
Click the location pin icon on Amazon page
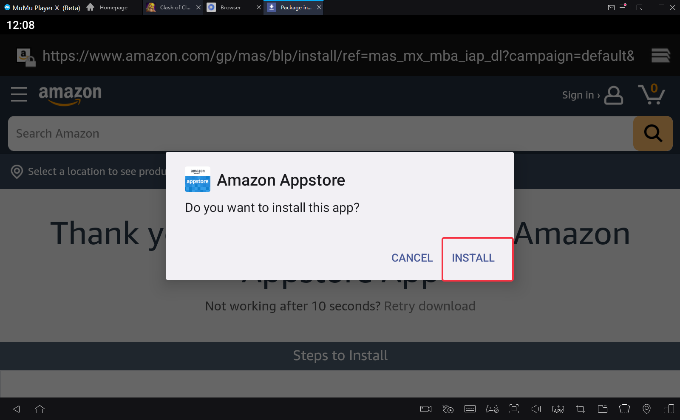(x=17, y=172)
